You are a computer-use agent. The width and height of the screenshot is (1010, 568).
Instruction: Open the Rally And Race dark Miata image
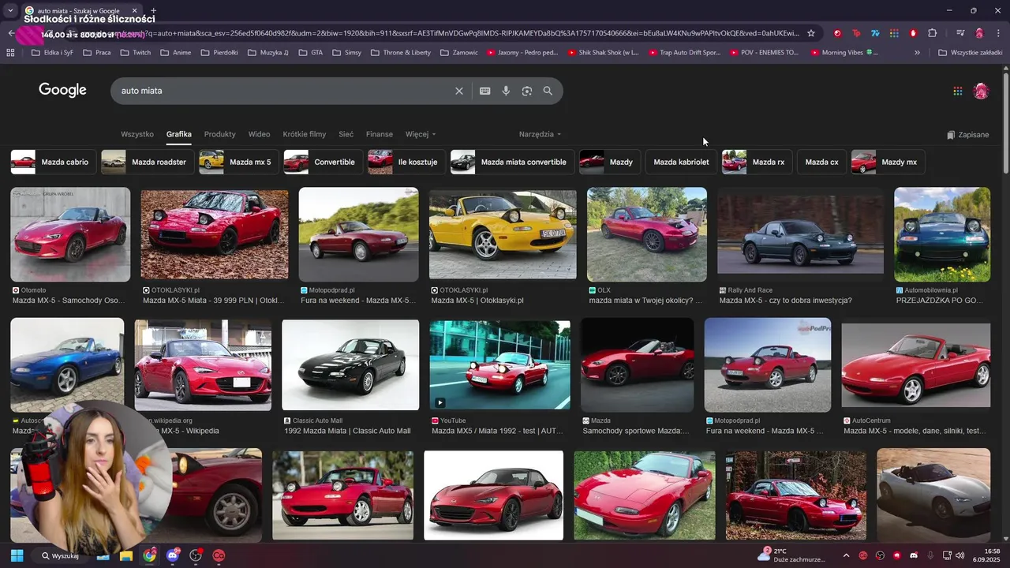(x=800, y=234)
